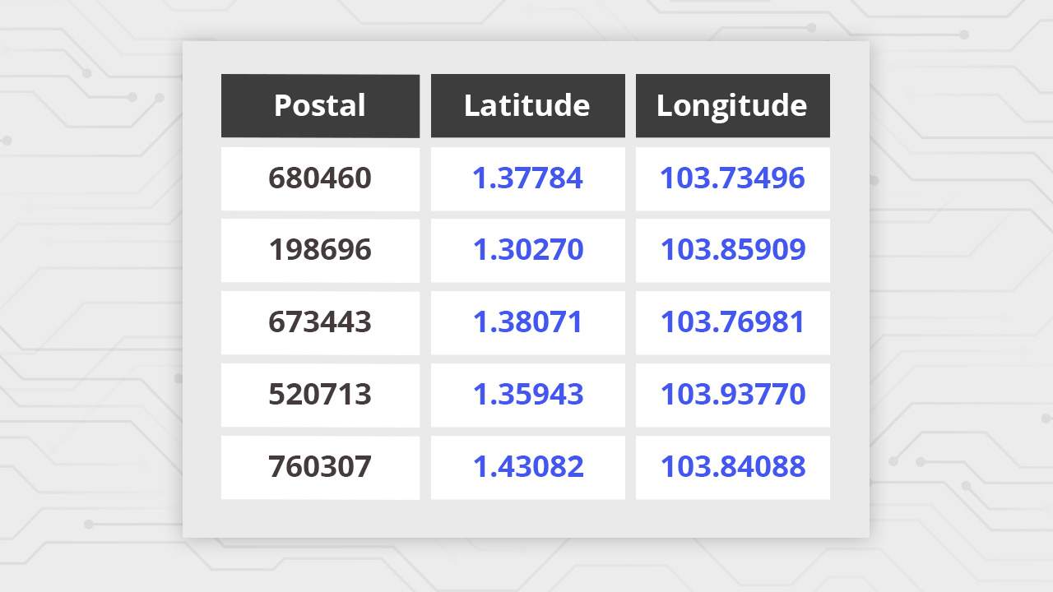
Task: Click the 1.35943 latitude value
Action: (x=527, y=395)
